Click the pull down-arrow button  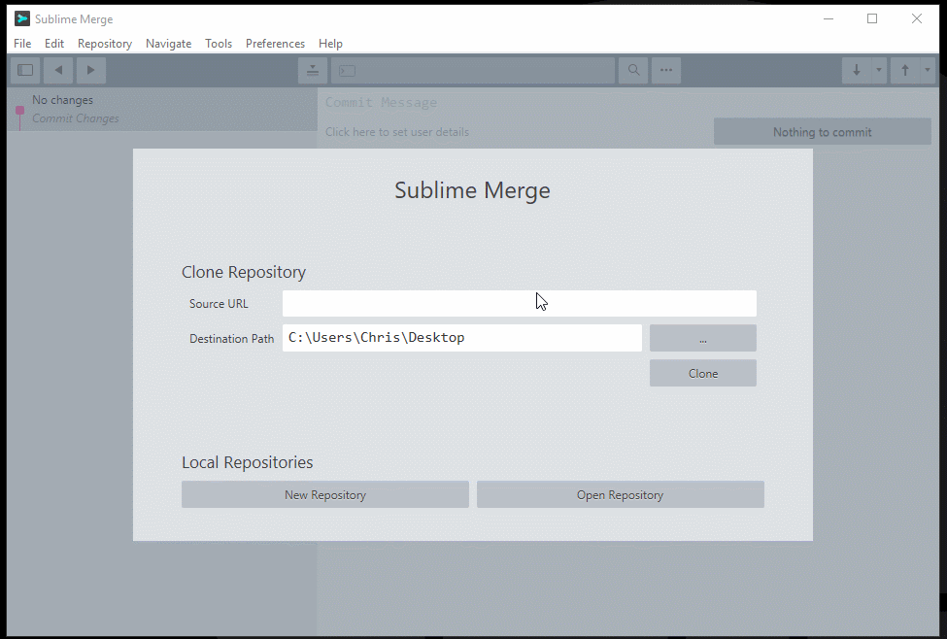(x=857, y=70)
